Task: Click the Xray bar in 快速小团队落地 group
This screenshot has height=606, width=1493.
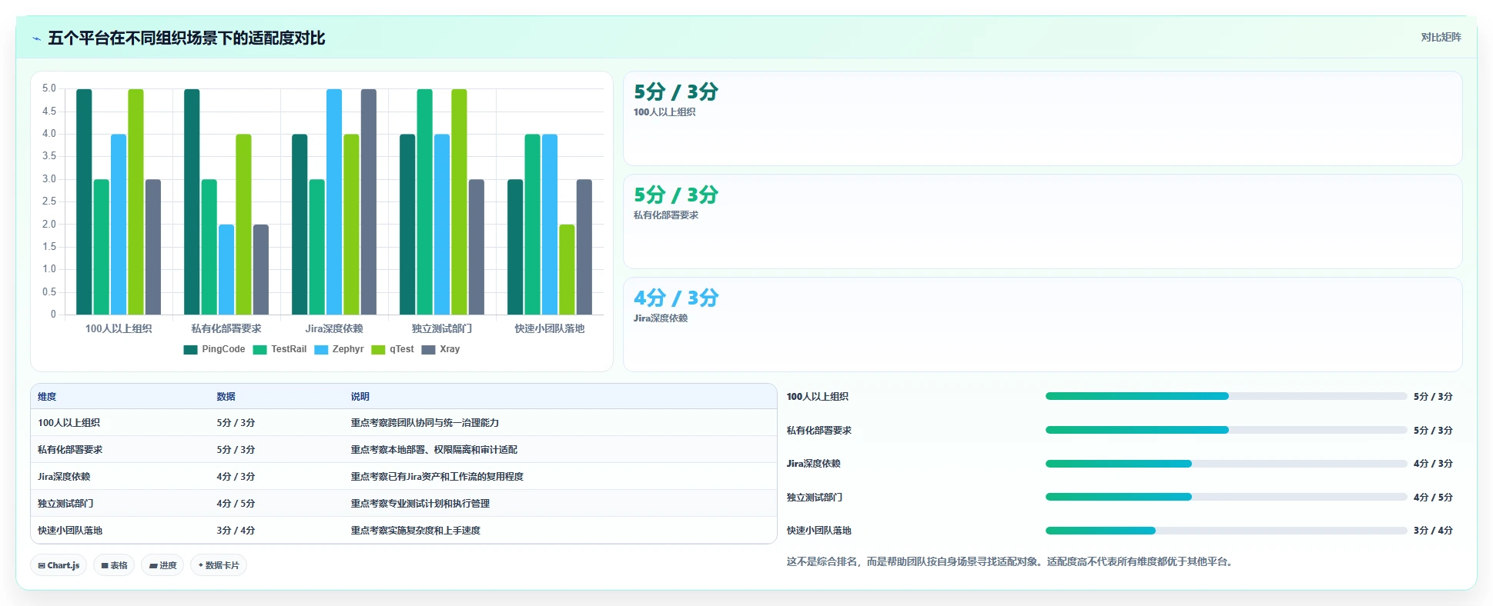Action: click(x=584, y=247)
